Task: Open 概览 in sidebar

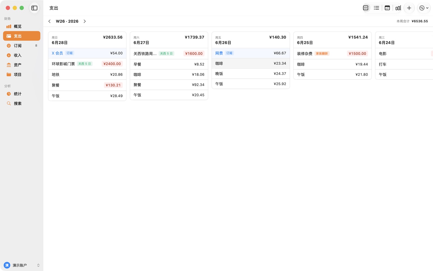Action: (22, 26)
